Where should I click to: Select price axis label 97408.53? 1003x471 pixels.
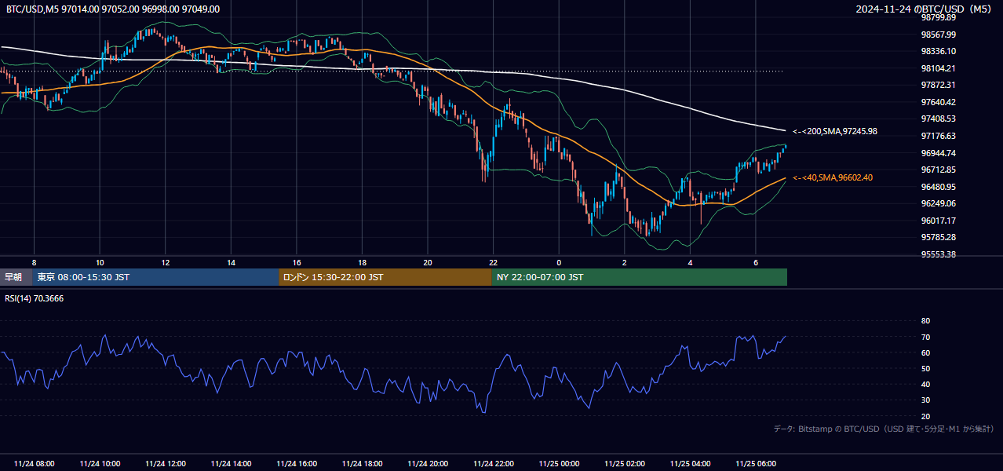point(939,119)
